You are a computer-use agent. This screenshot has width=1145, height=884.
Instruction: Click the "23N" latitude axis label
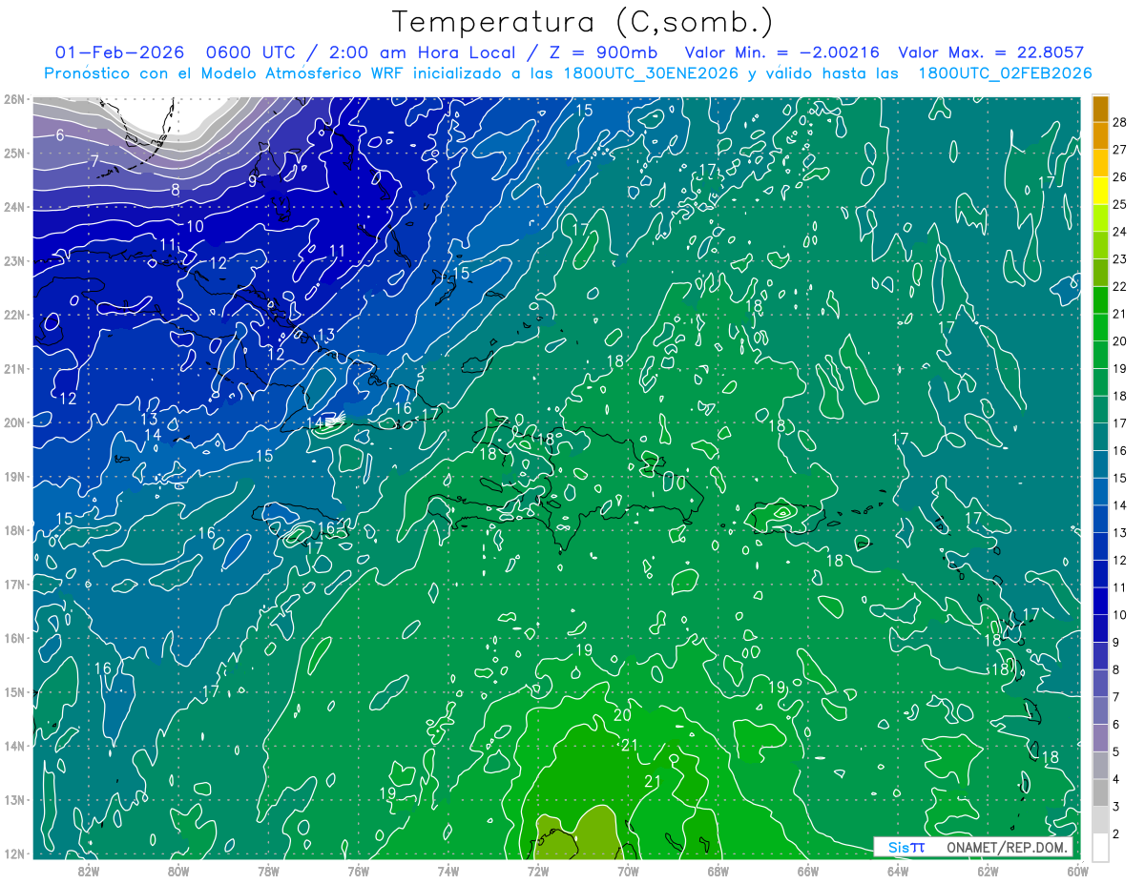[13, 260]
